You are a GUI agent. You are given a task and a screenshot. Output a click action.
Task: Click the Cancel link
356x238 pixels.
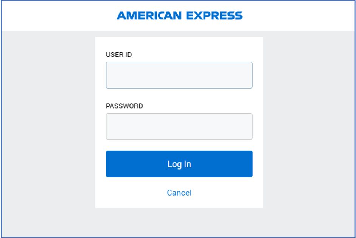pos(179,193)
